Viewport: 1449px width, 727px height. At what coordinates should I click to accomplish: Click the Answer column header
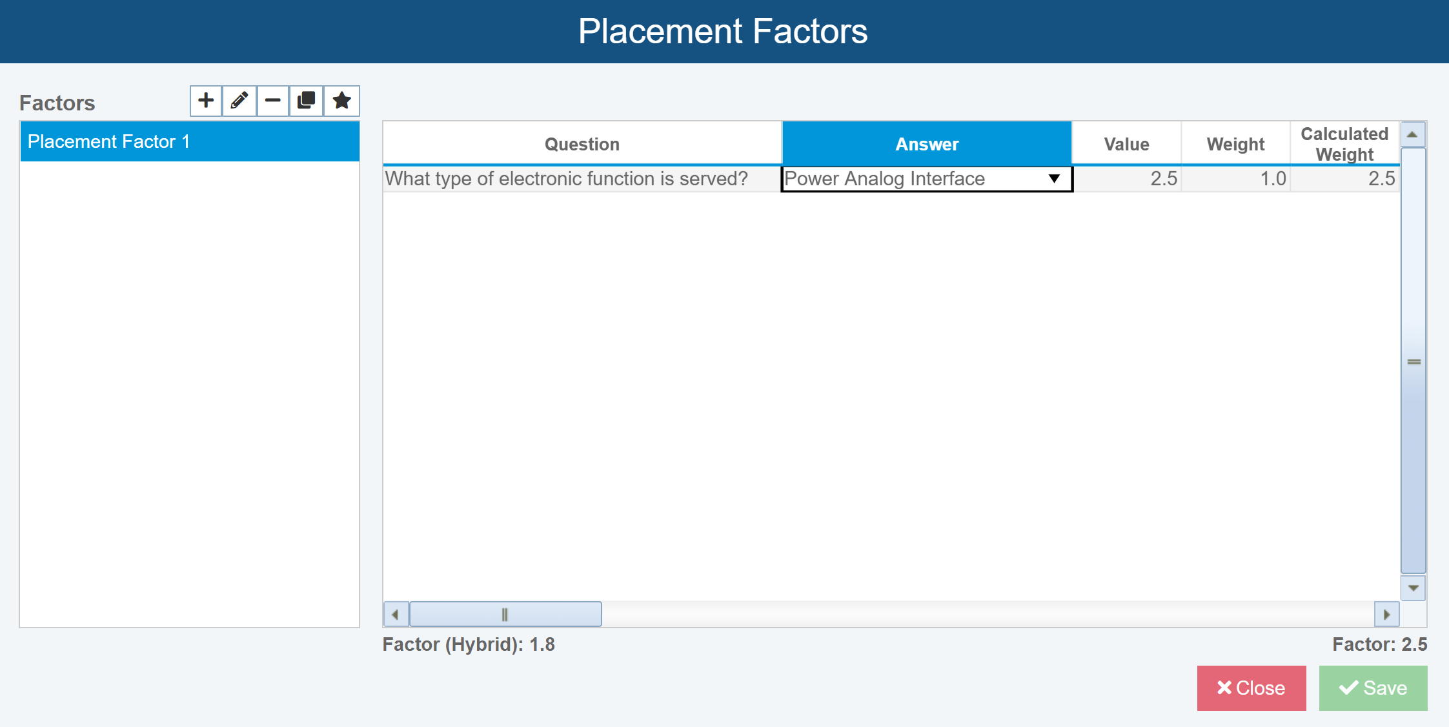tap(927, 143)
